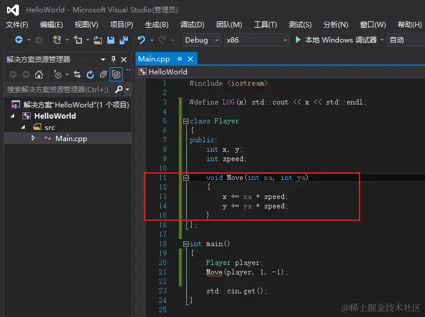Expand the Main.cpp tree node

tap(33, 138)
